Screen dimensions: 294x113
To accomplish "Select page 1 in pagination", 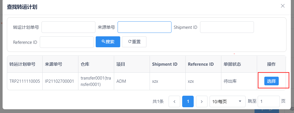I will coord(188,101).
